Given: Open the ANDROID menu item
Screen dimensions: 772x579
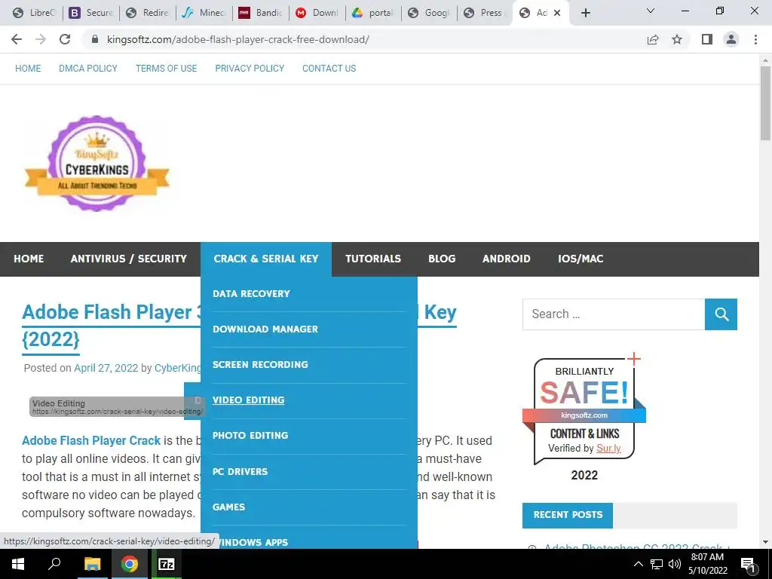Looking at the screenshot, I should (506, 259).
